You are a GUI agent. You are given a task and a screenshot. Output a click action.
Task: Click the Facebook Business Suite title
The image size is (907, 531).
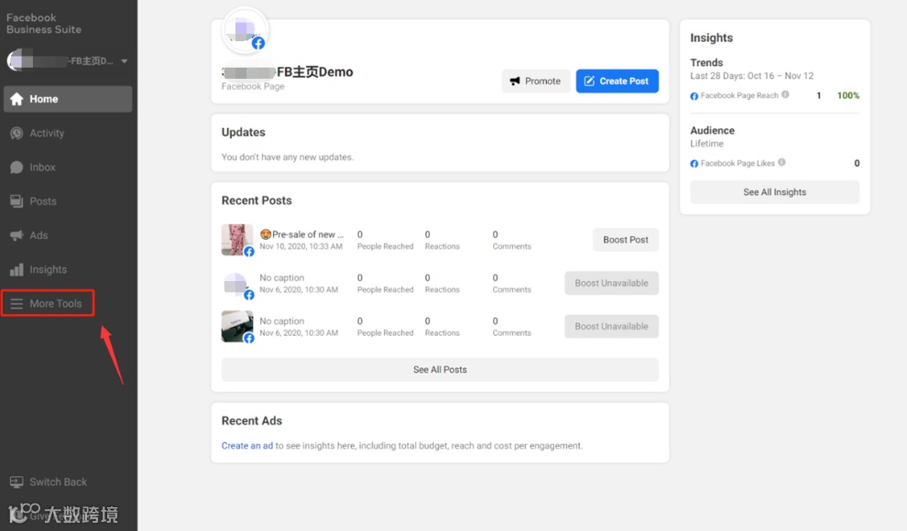[x=44, y=24]
